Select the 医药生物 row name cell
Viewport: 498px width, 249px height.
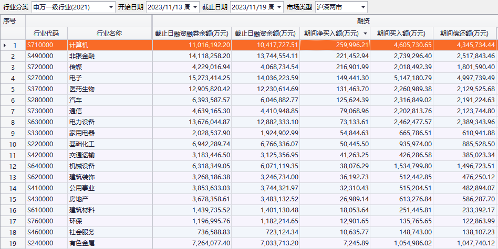click(x=82, y=89)
